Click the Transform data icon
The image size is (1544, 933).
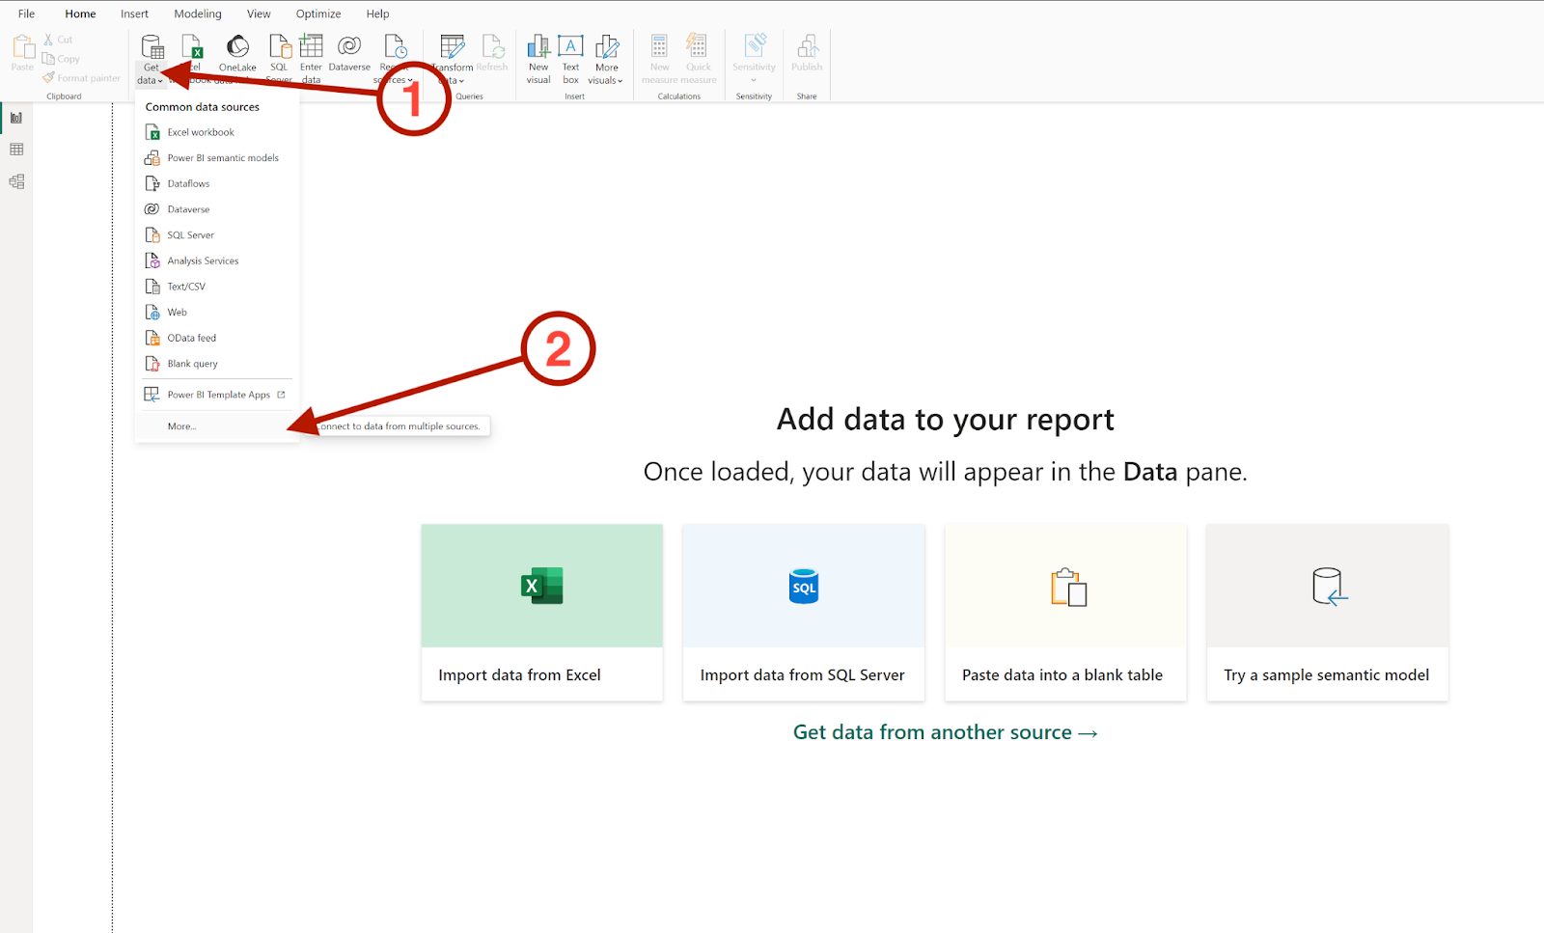pyautogui.click(x=453, y=46)
